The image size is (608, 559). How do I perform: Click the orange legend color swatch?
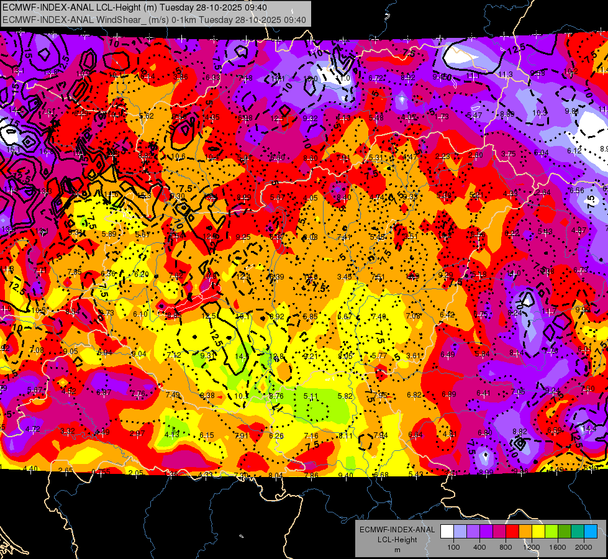525,532
